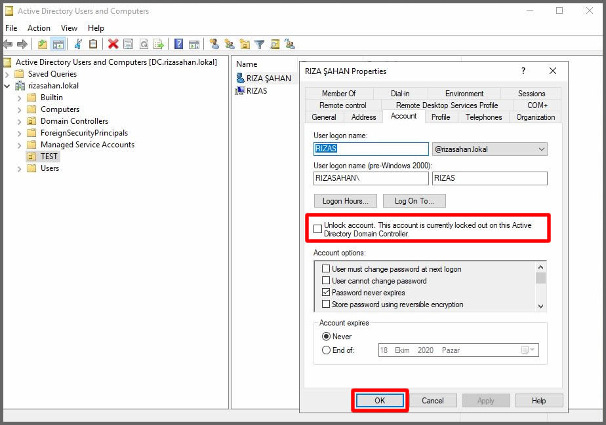606x425 pixels.
Task: Click the Cancel button
Action: [x=432, y=400]
